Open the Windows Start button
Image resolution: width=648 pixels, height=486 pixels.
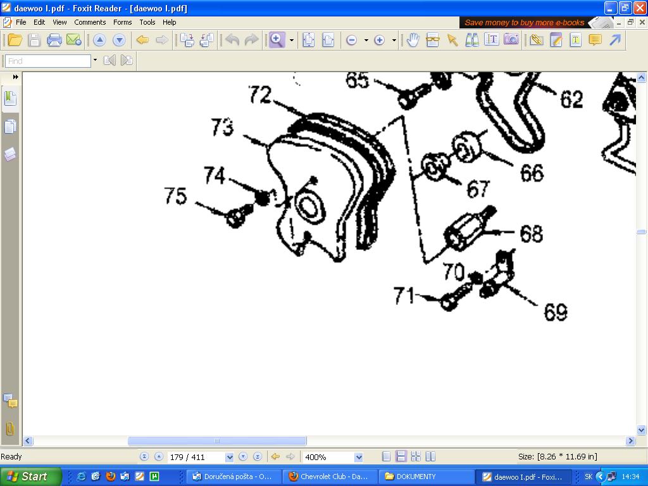click(30, 477)
